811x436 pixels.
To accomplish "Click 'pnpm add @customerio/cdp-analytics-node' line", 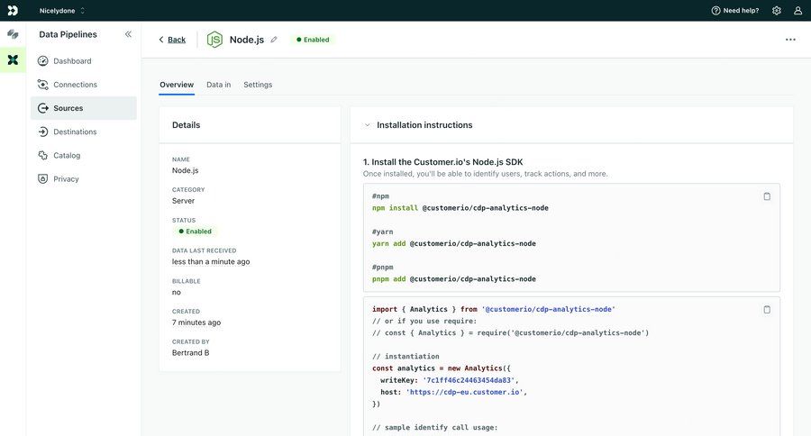I will tap(453, 279).
